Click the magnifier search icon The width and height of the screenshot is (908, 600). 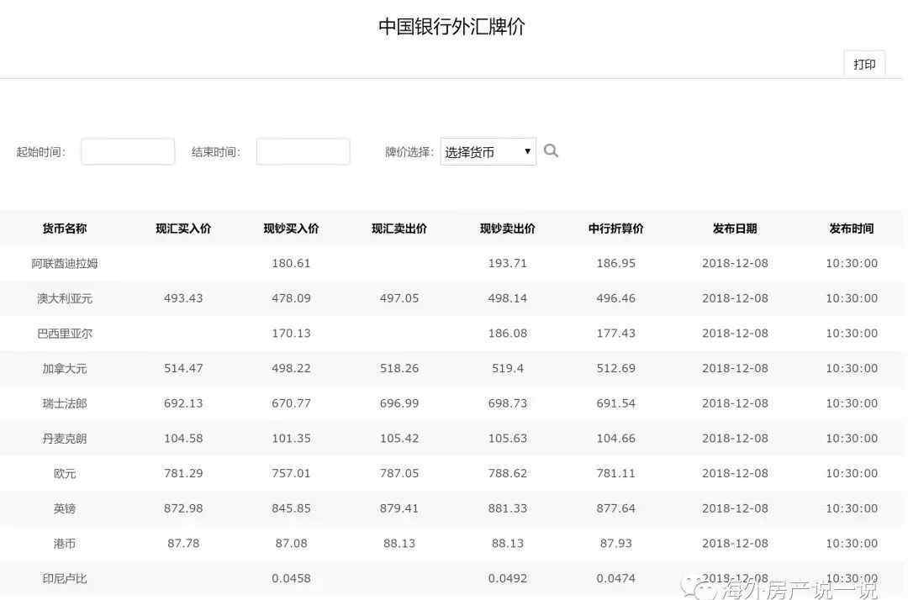(551, 151)
